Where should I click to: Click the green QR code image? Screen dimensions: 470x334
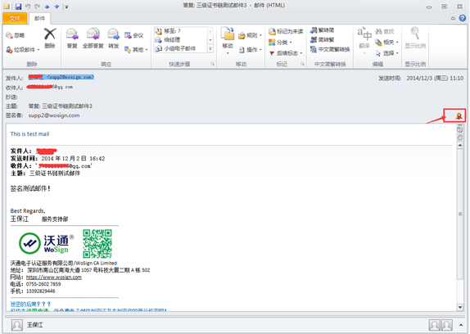click(97, 243)
